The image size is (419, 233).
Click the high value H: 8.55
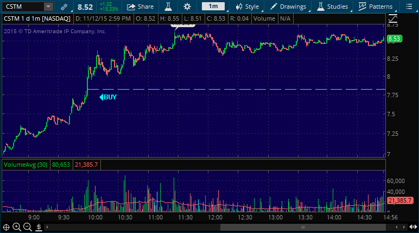pos(170,18)
